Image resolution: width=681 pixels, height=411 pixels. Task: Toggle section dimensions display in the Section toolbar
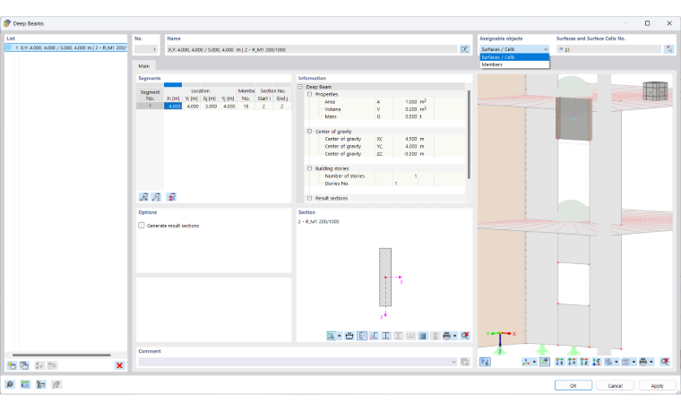[349, 336]
